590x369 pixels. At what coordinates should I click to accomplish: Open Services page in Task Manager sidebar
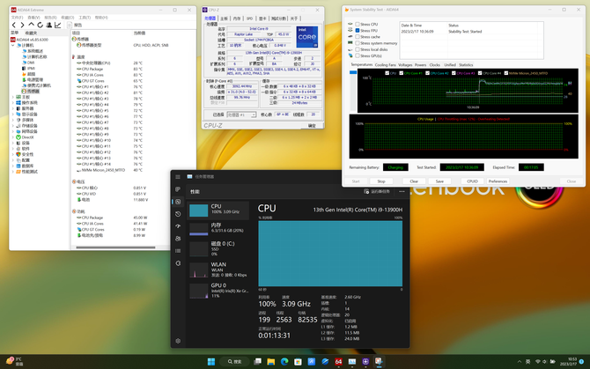coord(178,263)
